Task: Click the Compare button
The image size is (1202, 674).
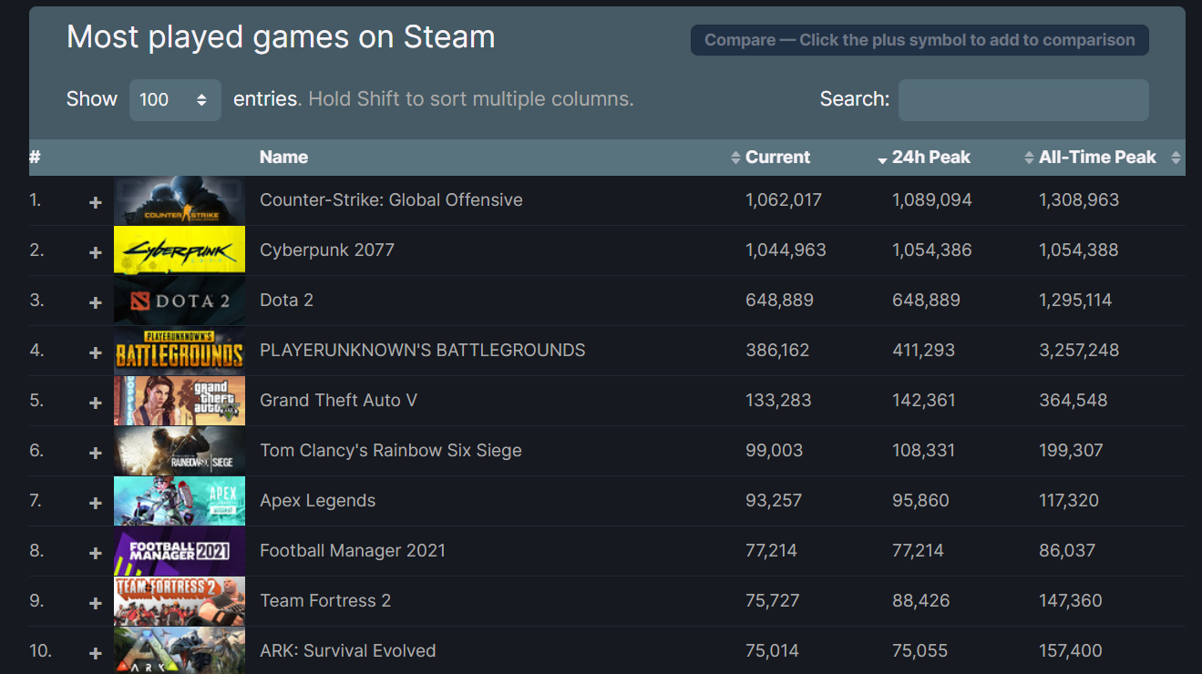Action: click(919, 40)
